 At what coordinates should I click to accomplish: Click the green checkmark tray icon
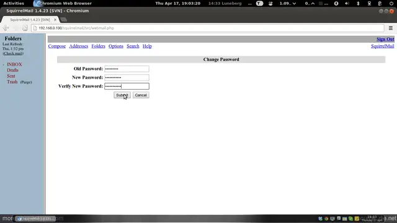[x=350, y=219]
